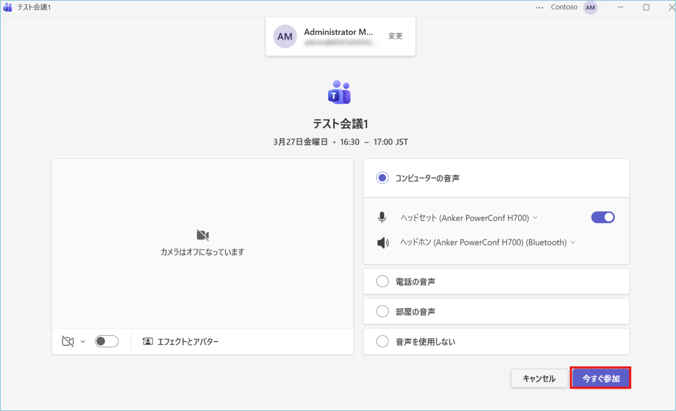Image resolution: width=676 pixels, height=411 pixels.
Task: Turn on the camera toggle switch
Action: [106, 342]
